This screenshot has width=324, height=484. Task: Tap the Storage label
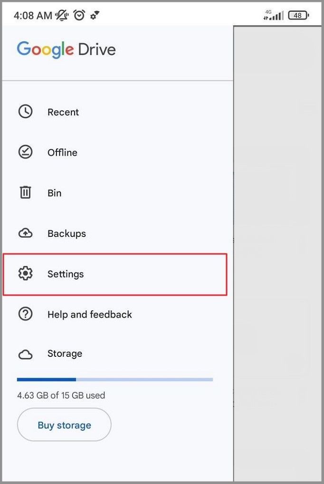65,354
